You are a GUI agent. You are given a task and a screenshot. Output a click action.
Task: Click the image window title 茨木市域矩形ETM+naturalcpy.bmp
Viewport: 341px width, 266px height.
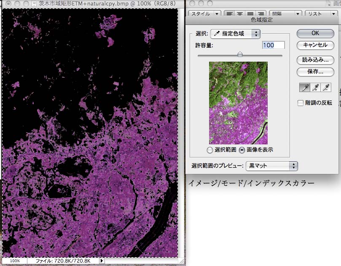click(107, 3)
